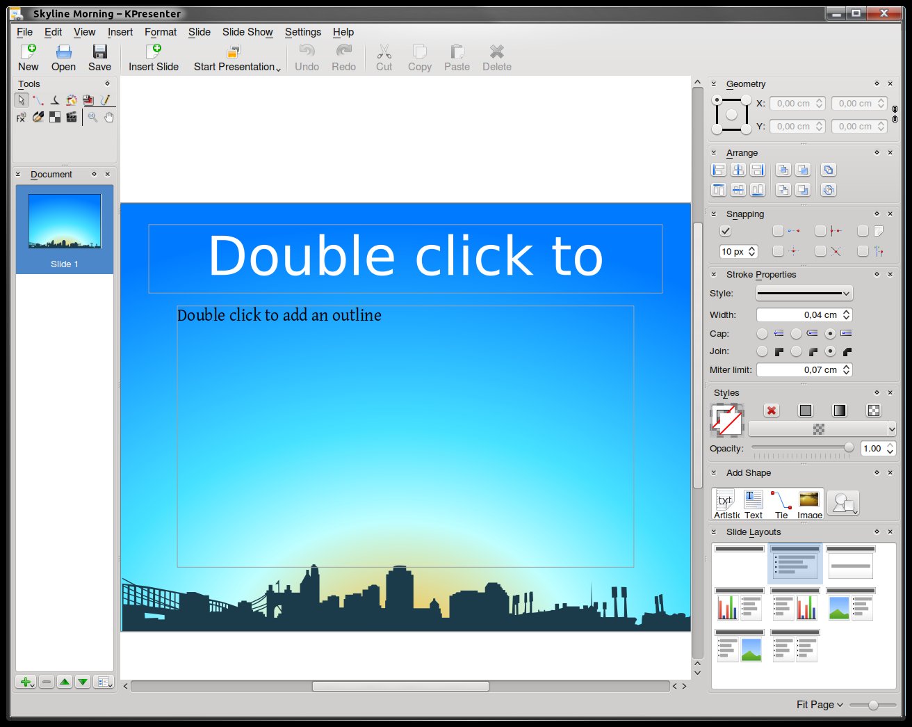This screenshot has height=727, width=912.
Task: Click the Save button in toolbar
Action: click(99, 58)
